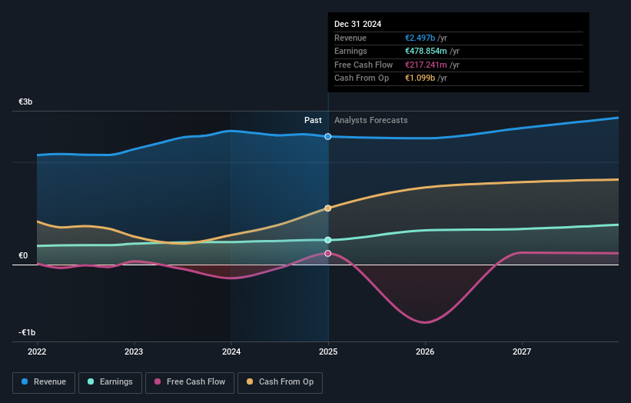This screenshot has width=631, height=403.
Task: Click the Earnings row label in tooltip
Action: (x=350, y=51)
